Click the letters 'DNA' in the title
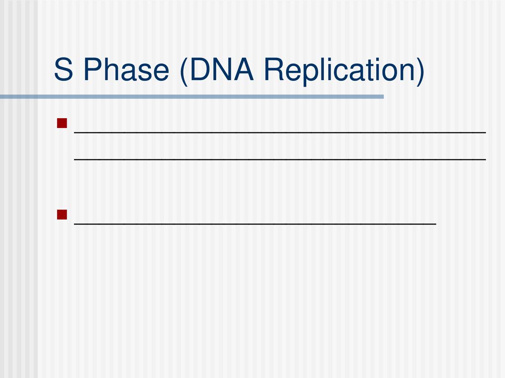The height and width of the screenshot is (378, 505). pos(222,69)
